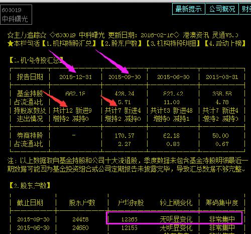
Task: Click shareholder count 24458
Action: point(80,219)
